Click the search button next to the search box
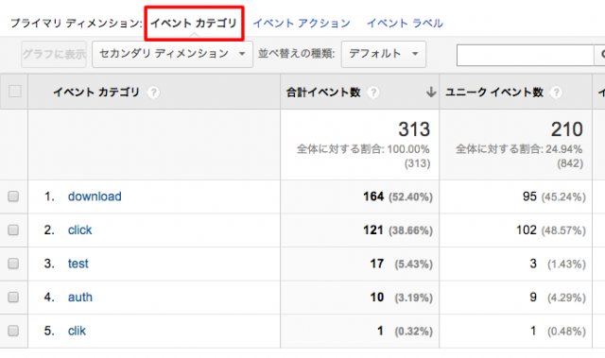 600,55
